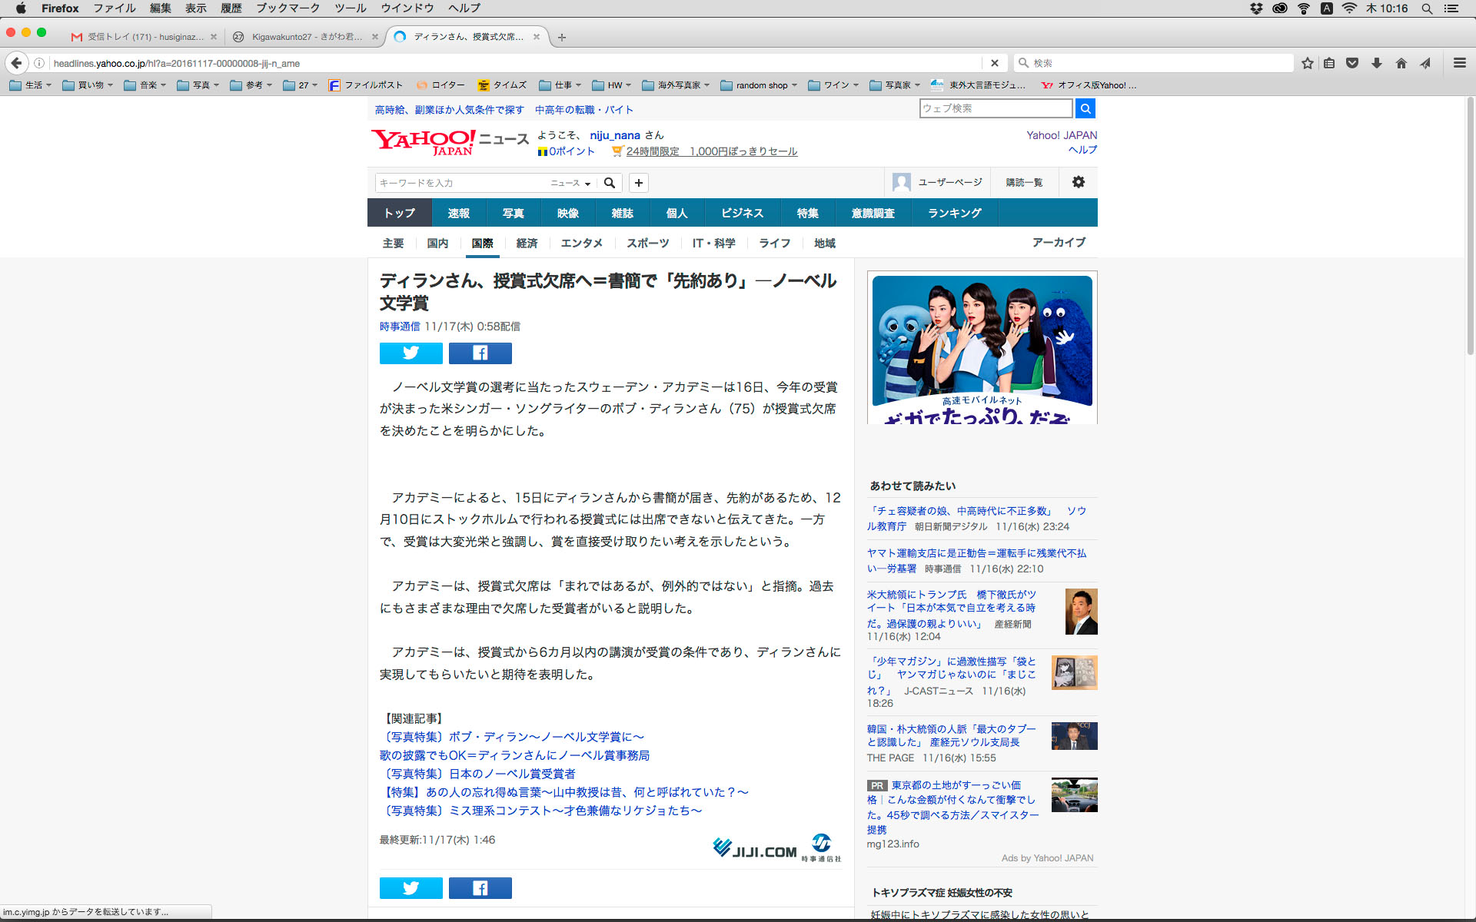Open the 歌の披露でもOK related article link
Screen dimensions: 1476x922
[514, 755]
